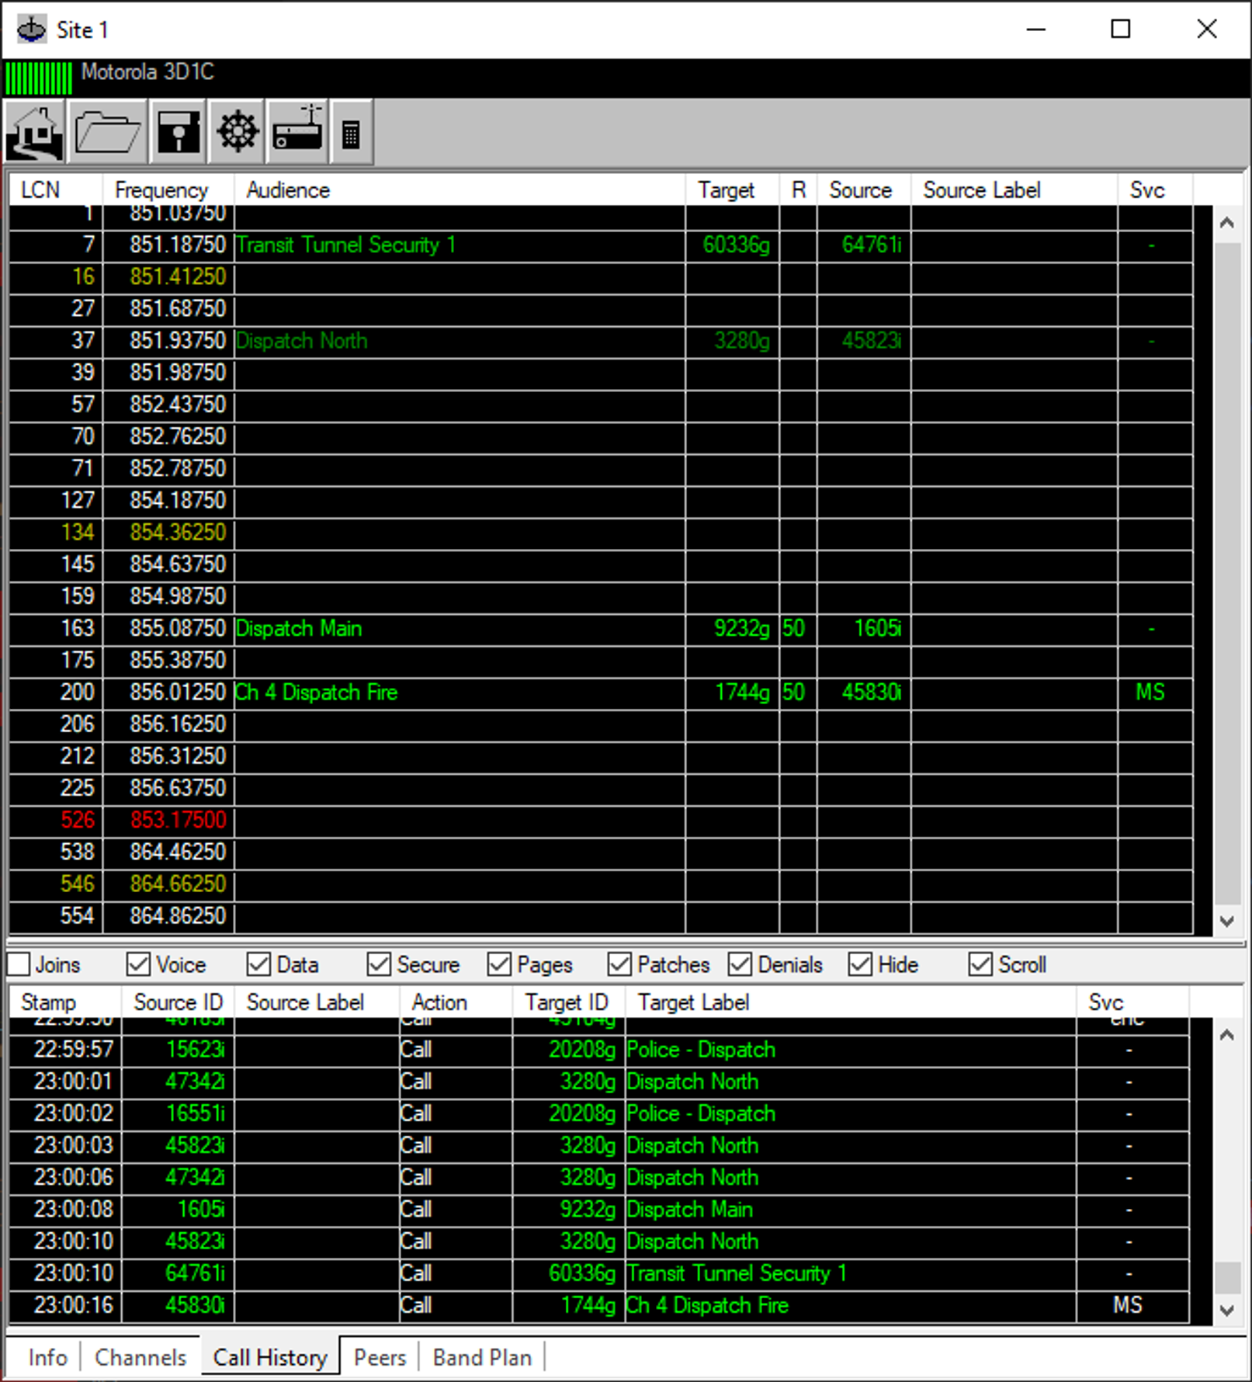Click the Source Label header in channel table

coord(1014,189)
